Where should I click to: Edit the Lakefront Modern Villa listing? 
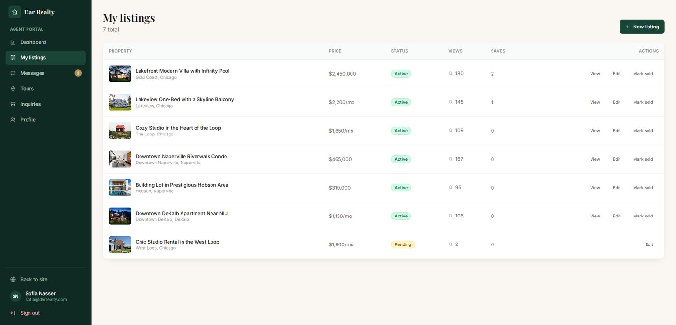click(617, 74)
